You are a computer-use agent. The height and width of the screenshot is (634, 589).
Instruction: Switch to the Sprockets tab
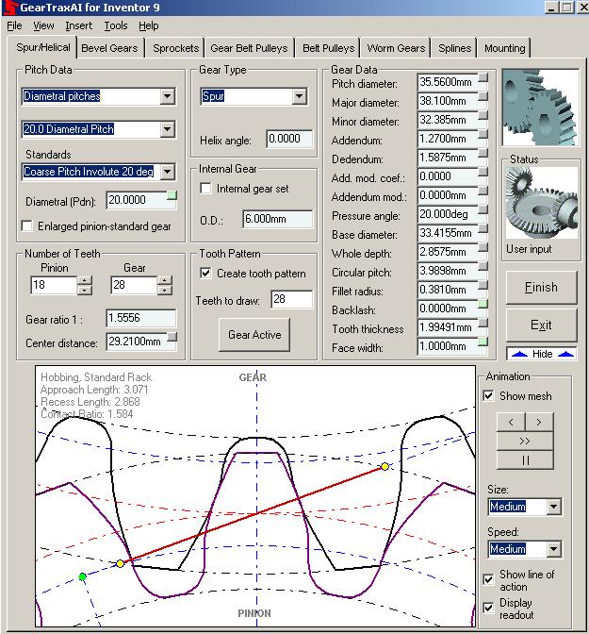coord(175,48)
